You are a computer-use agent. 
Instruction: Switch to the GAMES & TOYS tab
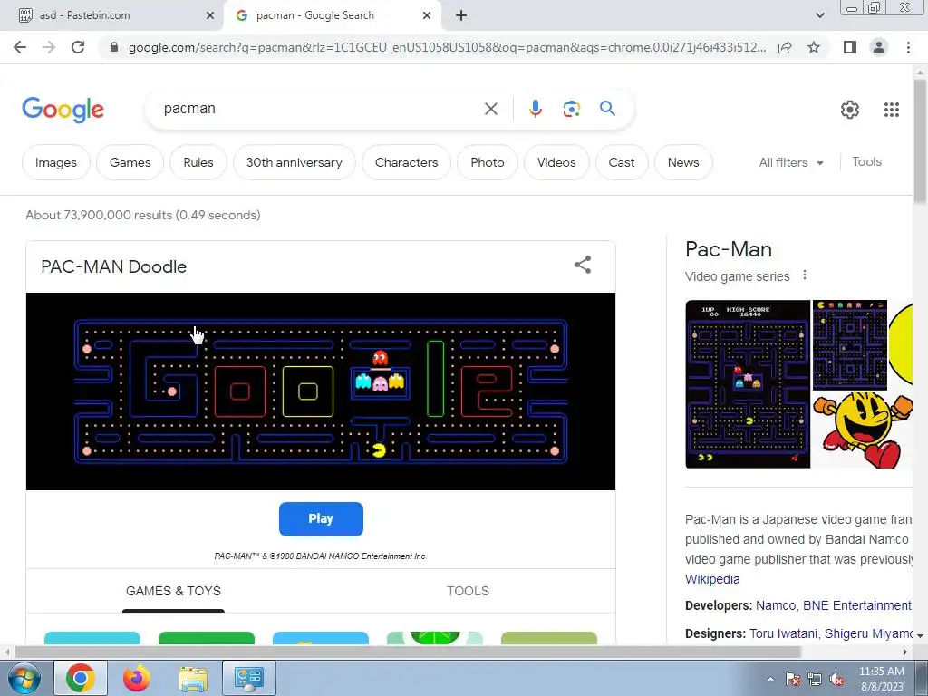(x=173, y=591)
